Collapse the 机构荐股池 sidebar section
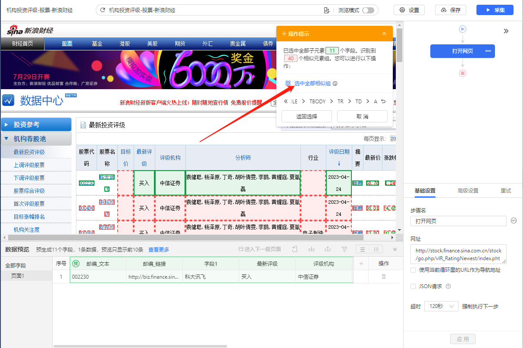 click(x=36, y=139)
